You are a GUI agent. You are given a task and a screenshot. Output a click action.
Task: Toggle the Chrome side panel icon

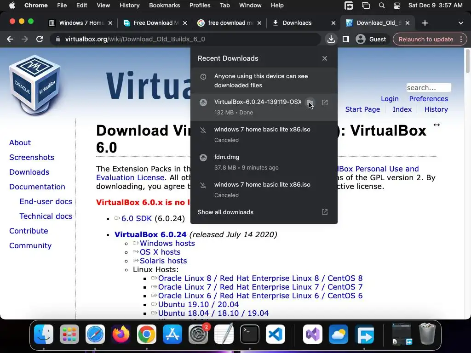click(x=346, y=39)
